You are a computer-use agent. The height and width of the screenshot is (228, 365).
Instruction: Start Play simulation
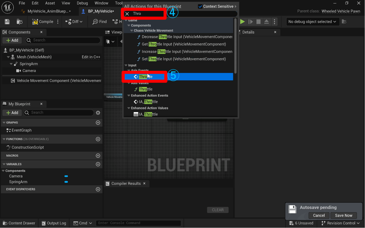pyautogui.click(x=242, y=22)
